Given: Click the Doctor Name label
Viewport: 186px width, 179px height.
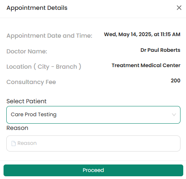Looking at the screenshot, I should (27, 51).
